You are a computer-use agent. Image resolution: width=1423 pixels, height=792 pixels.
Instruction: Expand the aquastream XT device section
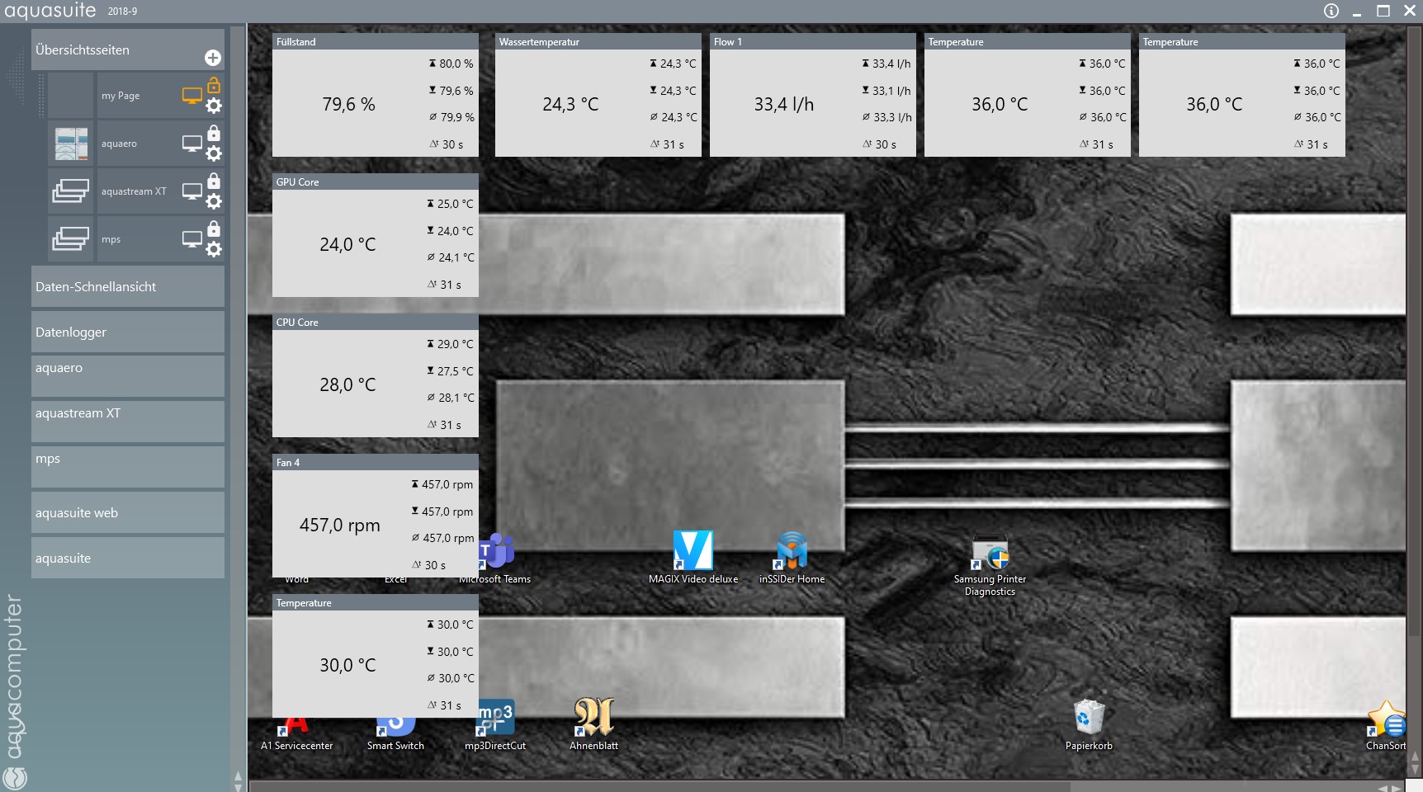click(x=128, y=422)
